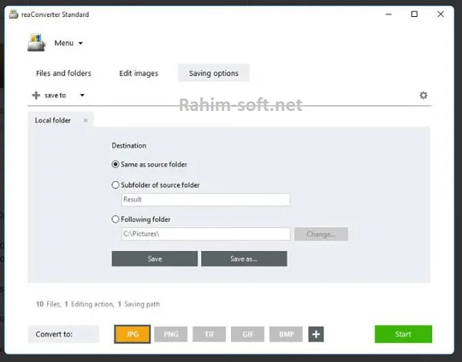Click the 1 Saving path status text
Screen dimensions: 462x362
139,304
